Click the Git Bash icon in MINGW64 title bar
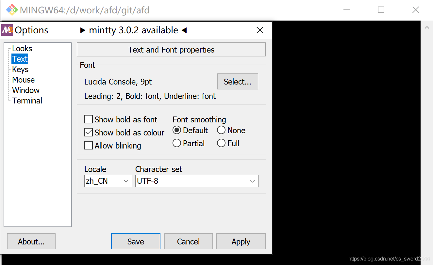This screenshot has height=265, width=433. point(12,10)
